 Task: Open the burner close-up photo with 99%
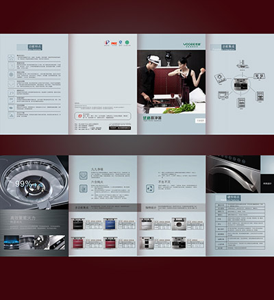pos(34,182)
